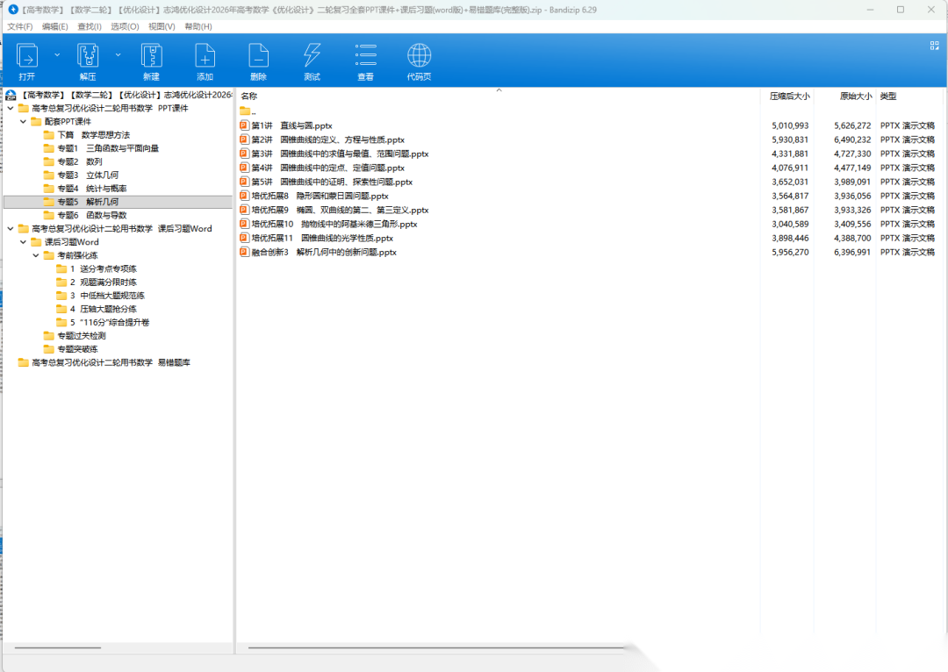Screen dimensions: 948x672
Task: Click the 删除 (Delete) toolbar icon
Action: point(258,56)
